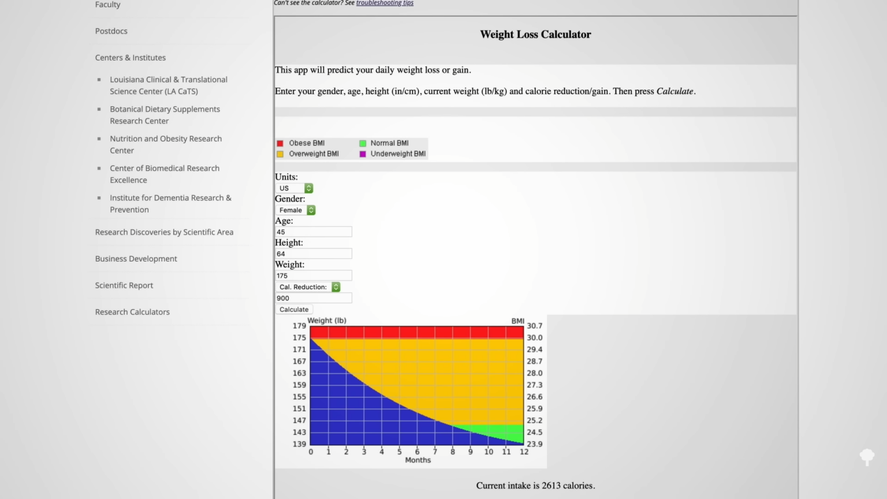Open Scientific Report menu item
This screenshot has height=499, width=887.
pos(124,285)
